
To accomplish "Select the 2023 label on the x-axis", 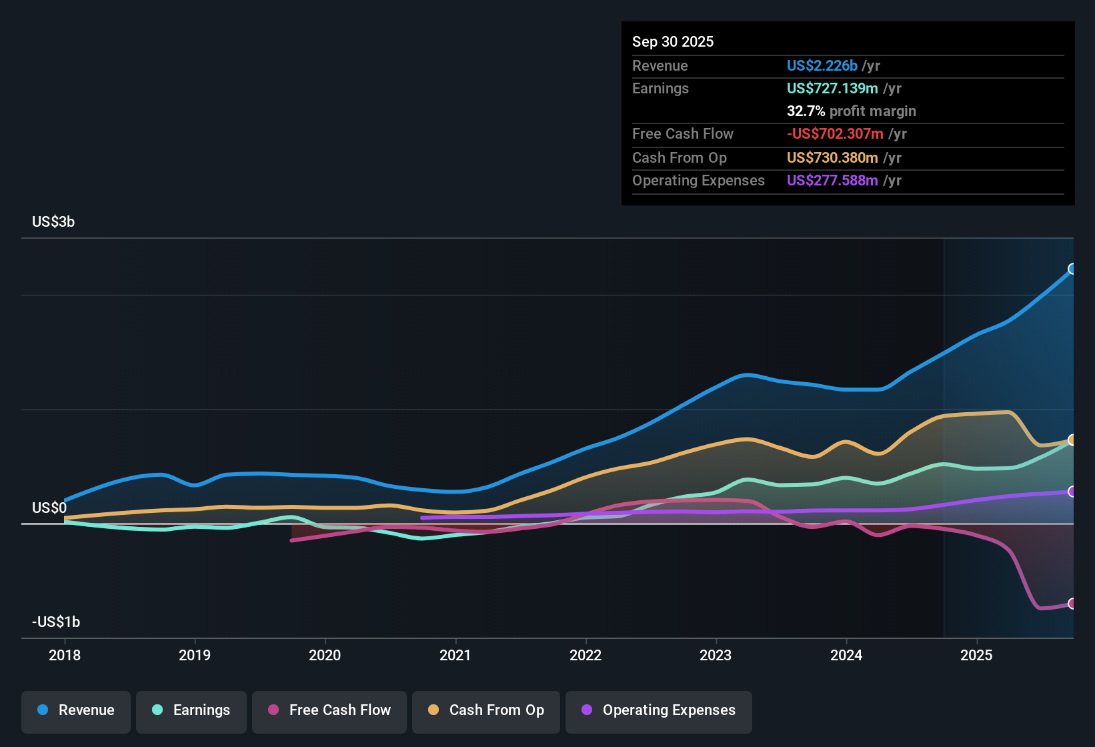I will pyautogui.click(x=716, y=656).
